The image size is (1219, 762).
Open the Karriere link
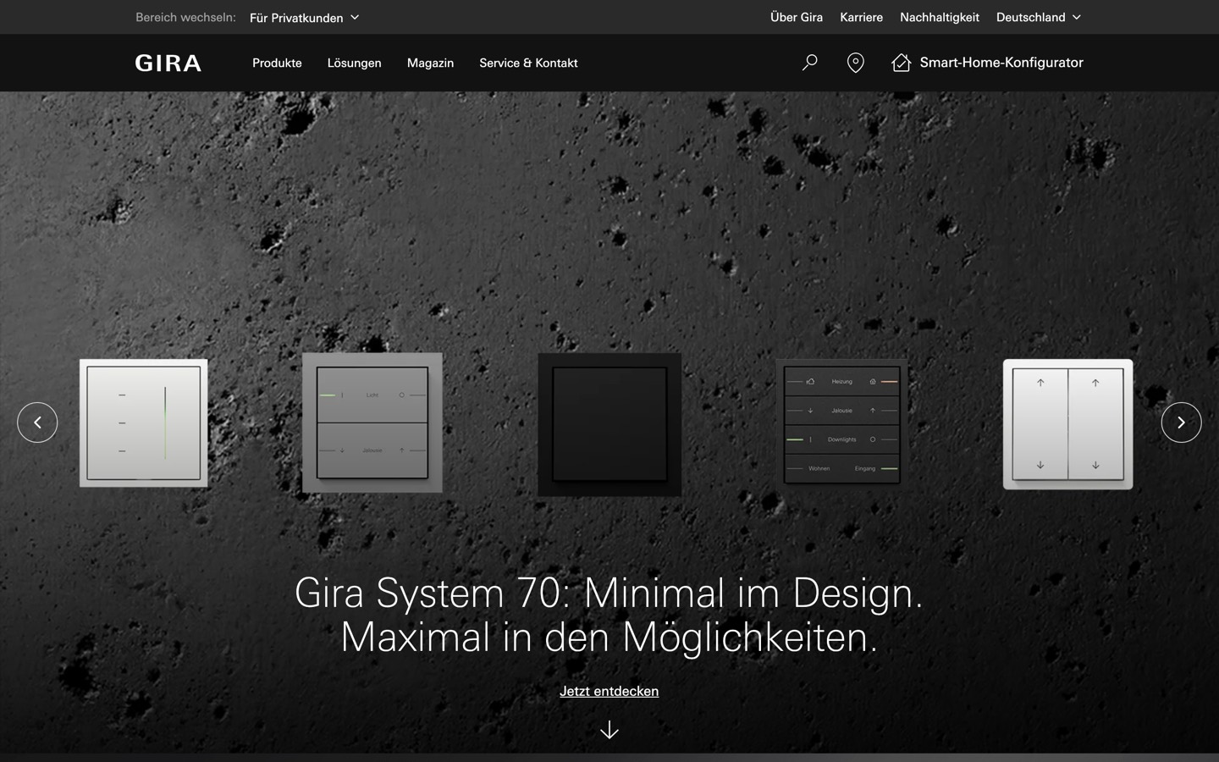pyautogui.click(x=861, y=17)
